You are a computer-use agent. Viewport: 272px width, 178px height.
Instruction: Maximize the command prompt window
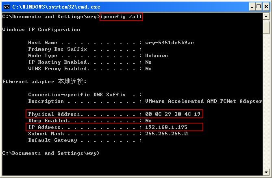click(259, 7)
